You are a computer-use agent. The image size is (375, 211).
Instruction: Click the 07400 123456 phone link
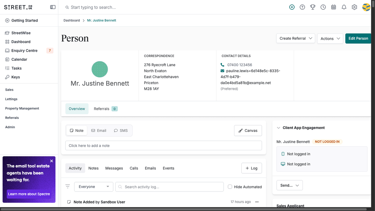click(x=239, y=65)
